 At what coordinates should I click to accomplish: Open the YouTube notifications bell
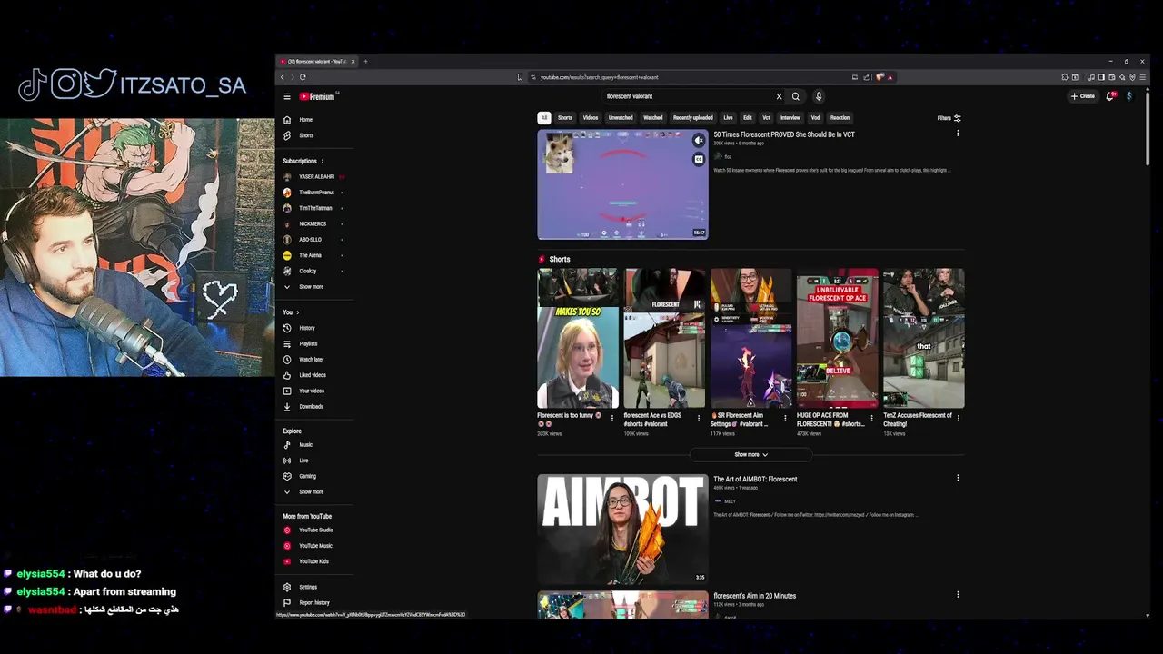tap(1110, 96)
